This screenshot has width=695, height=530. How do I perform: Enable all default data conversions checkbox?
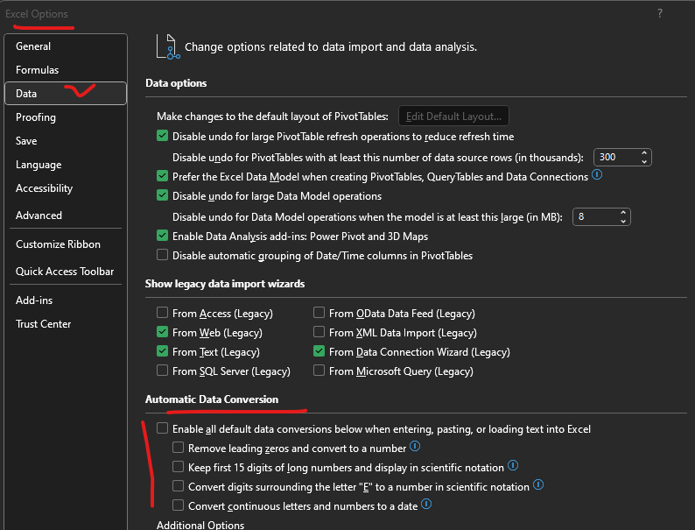[162, 428]
